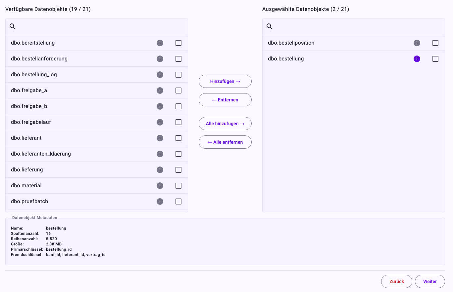The width and height of the screenshot is (453, 292).
Task: Show info for dbo.bereitstellung
Action: pyautogui.click(x=160, y=43)
